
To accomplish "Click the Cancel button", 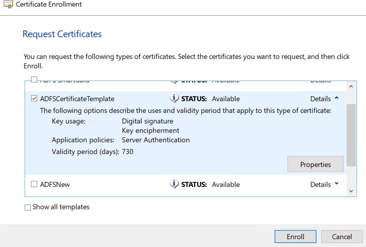I will [x=342, y=236].
